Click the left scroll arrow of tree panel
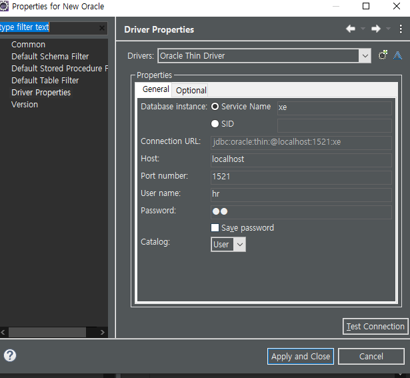Image resolution: width=410 pixels, height=378 pixels. (x=3, y=332)
